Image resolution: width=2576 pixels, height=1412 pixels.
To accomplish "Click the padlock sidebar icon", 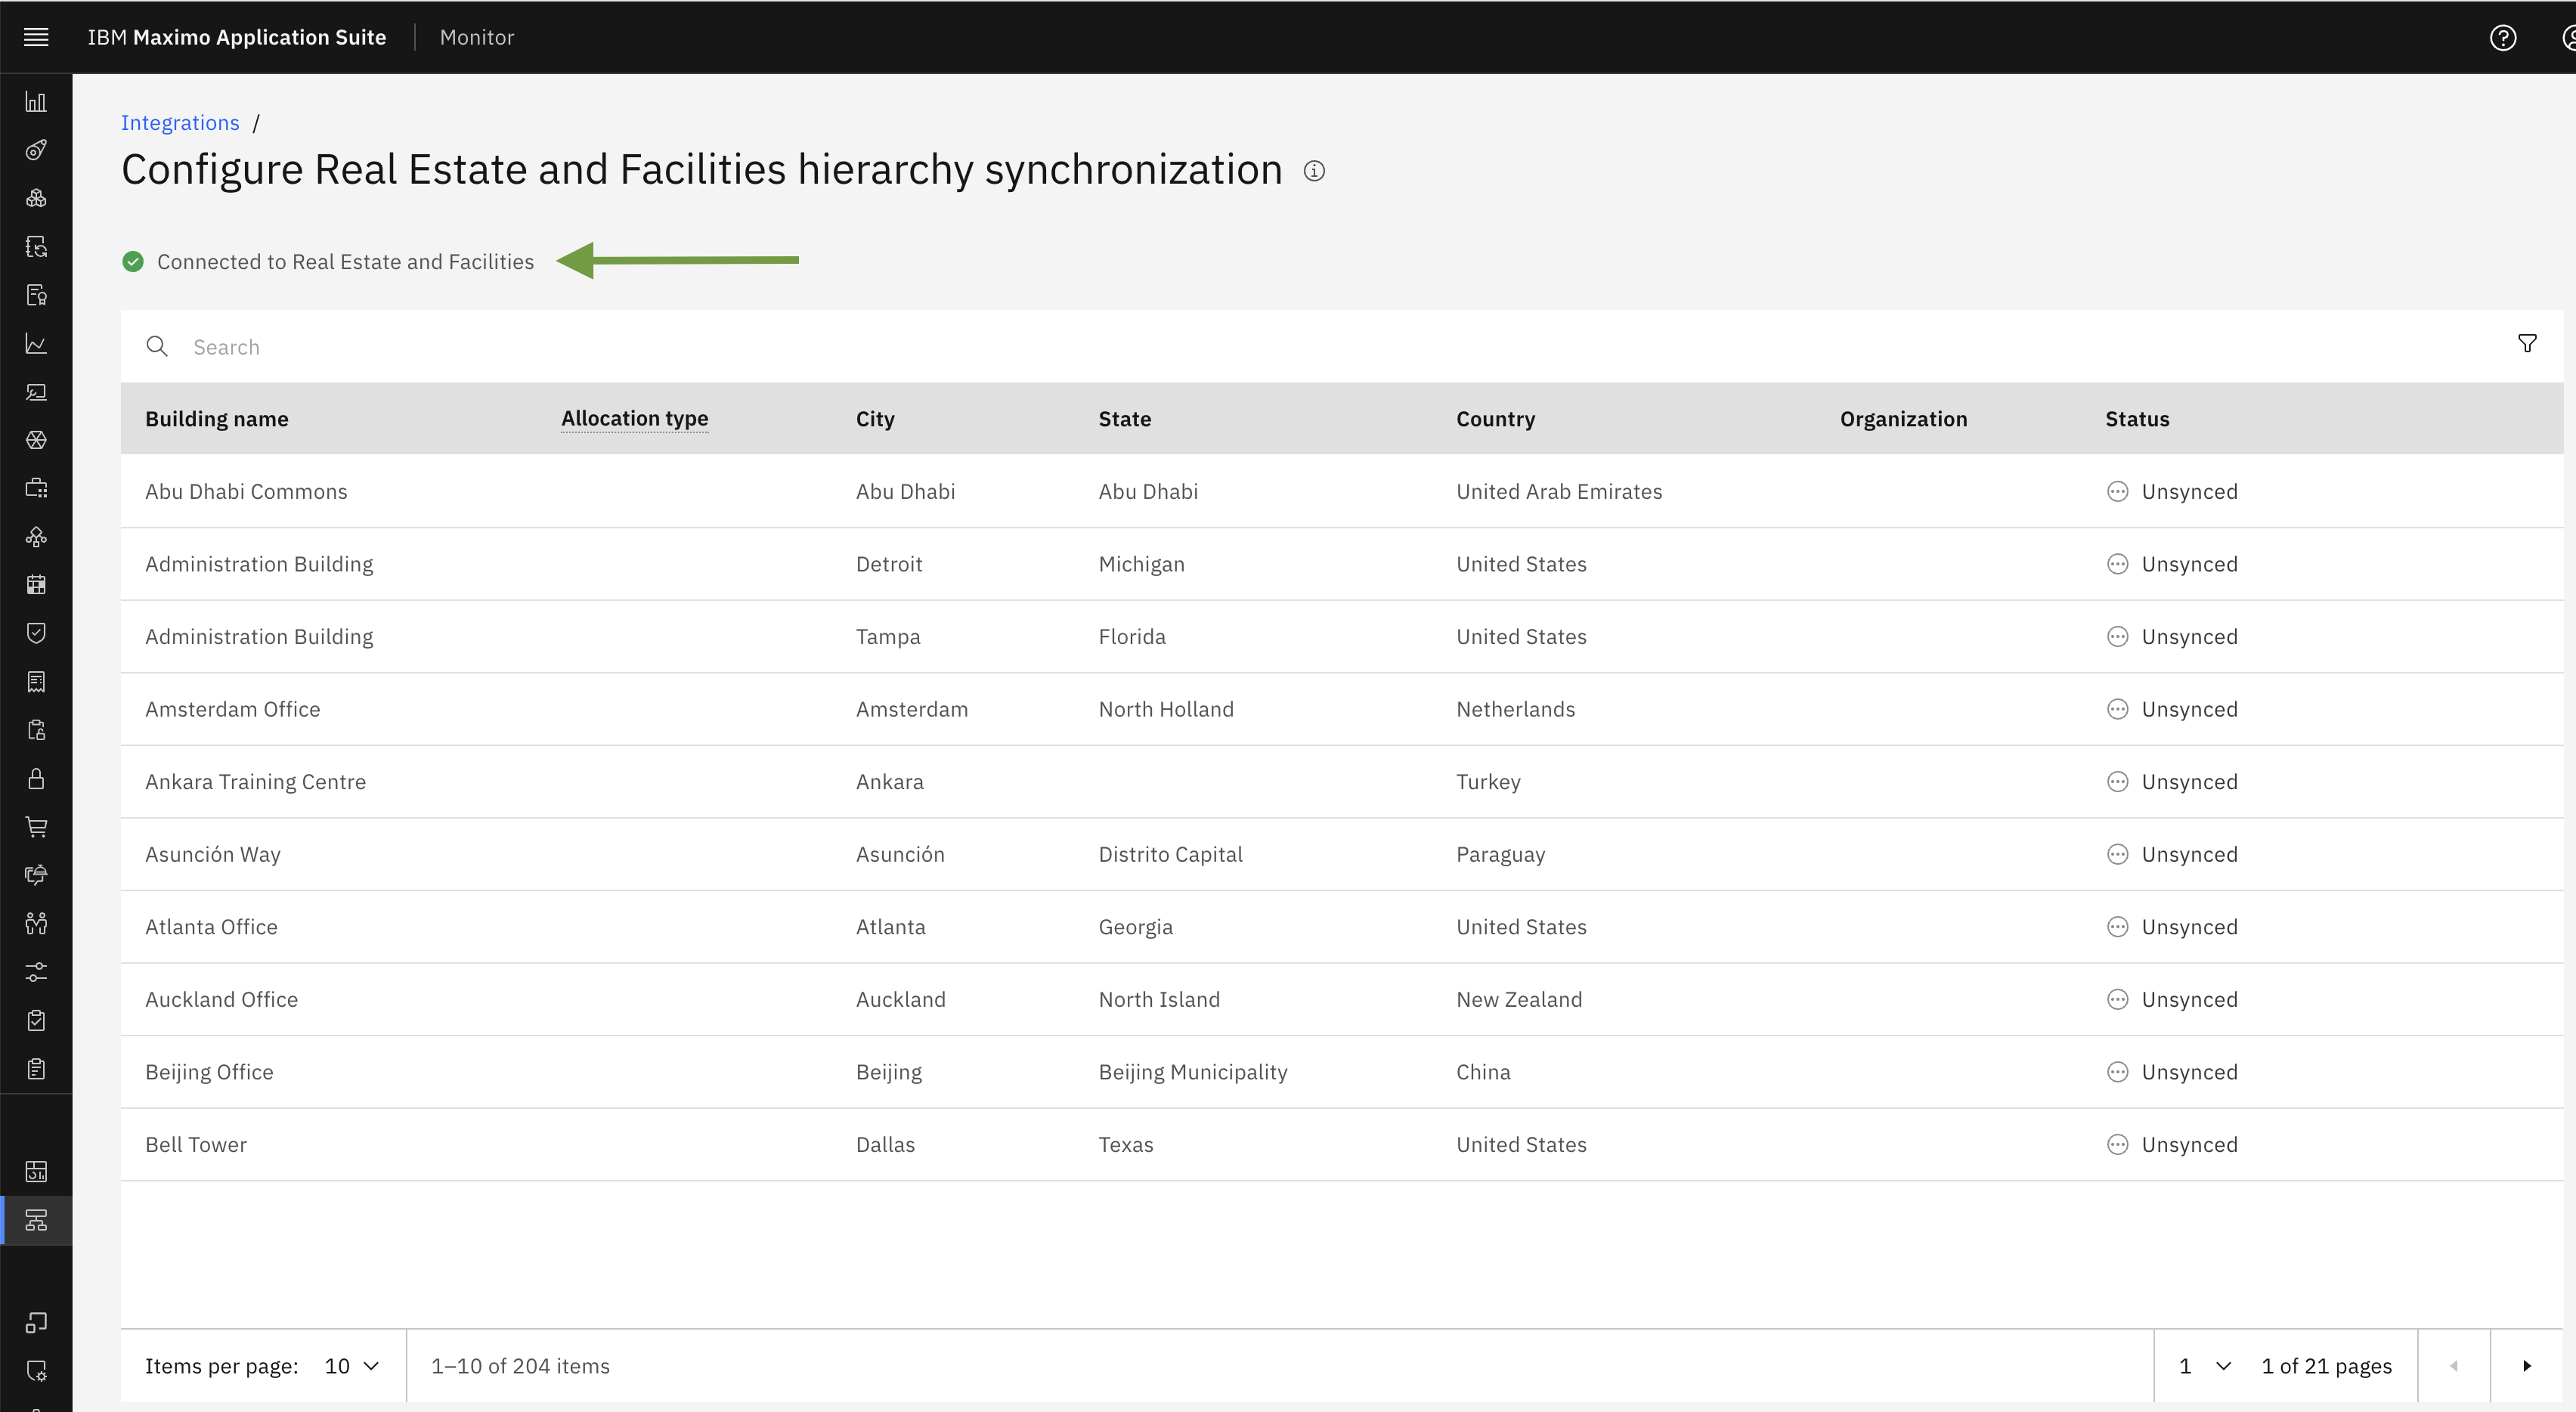I will [x=36, y=778].
